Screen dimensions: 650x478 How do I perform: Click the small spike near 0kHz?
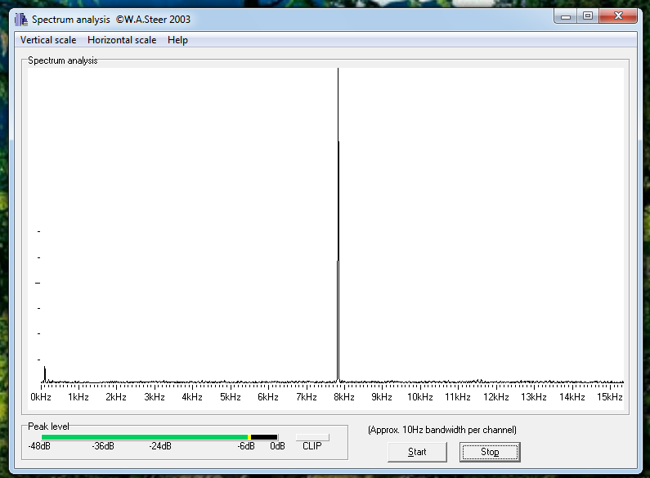click(44, 374)
